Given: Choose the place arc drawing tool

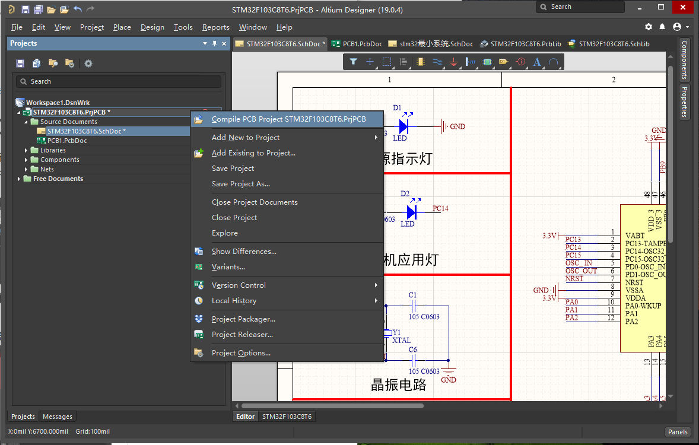Looking at the screenshot, I should (x=554, y=62).
